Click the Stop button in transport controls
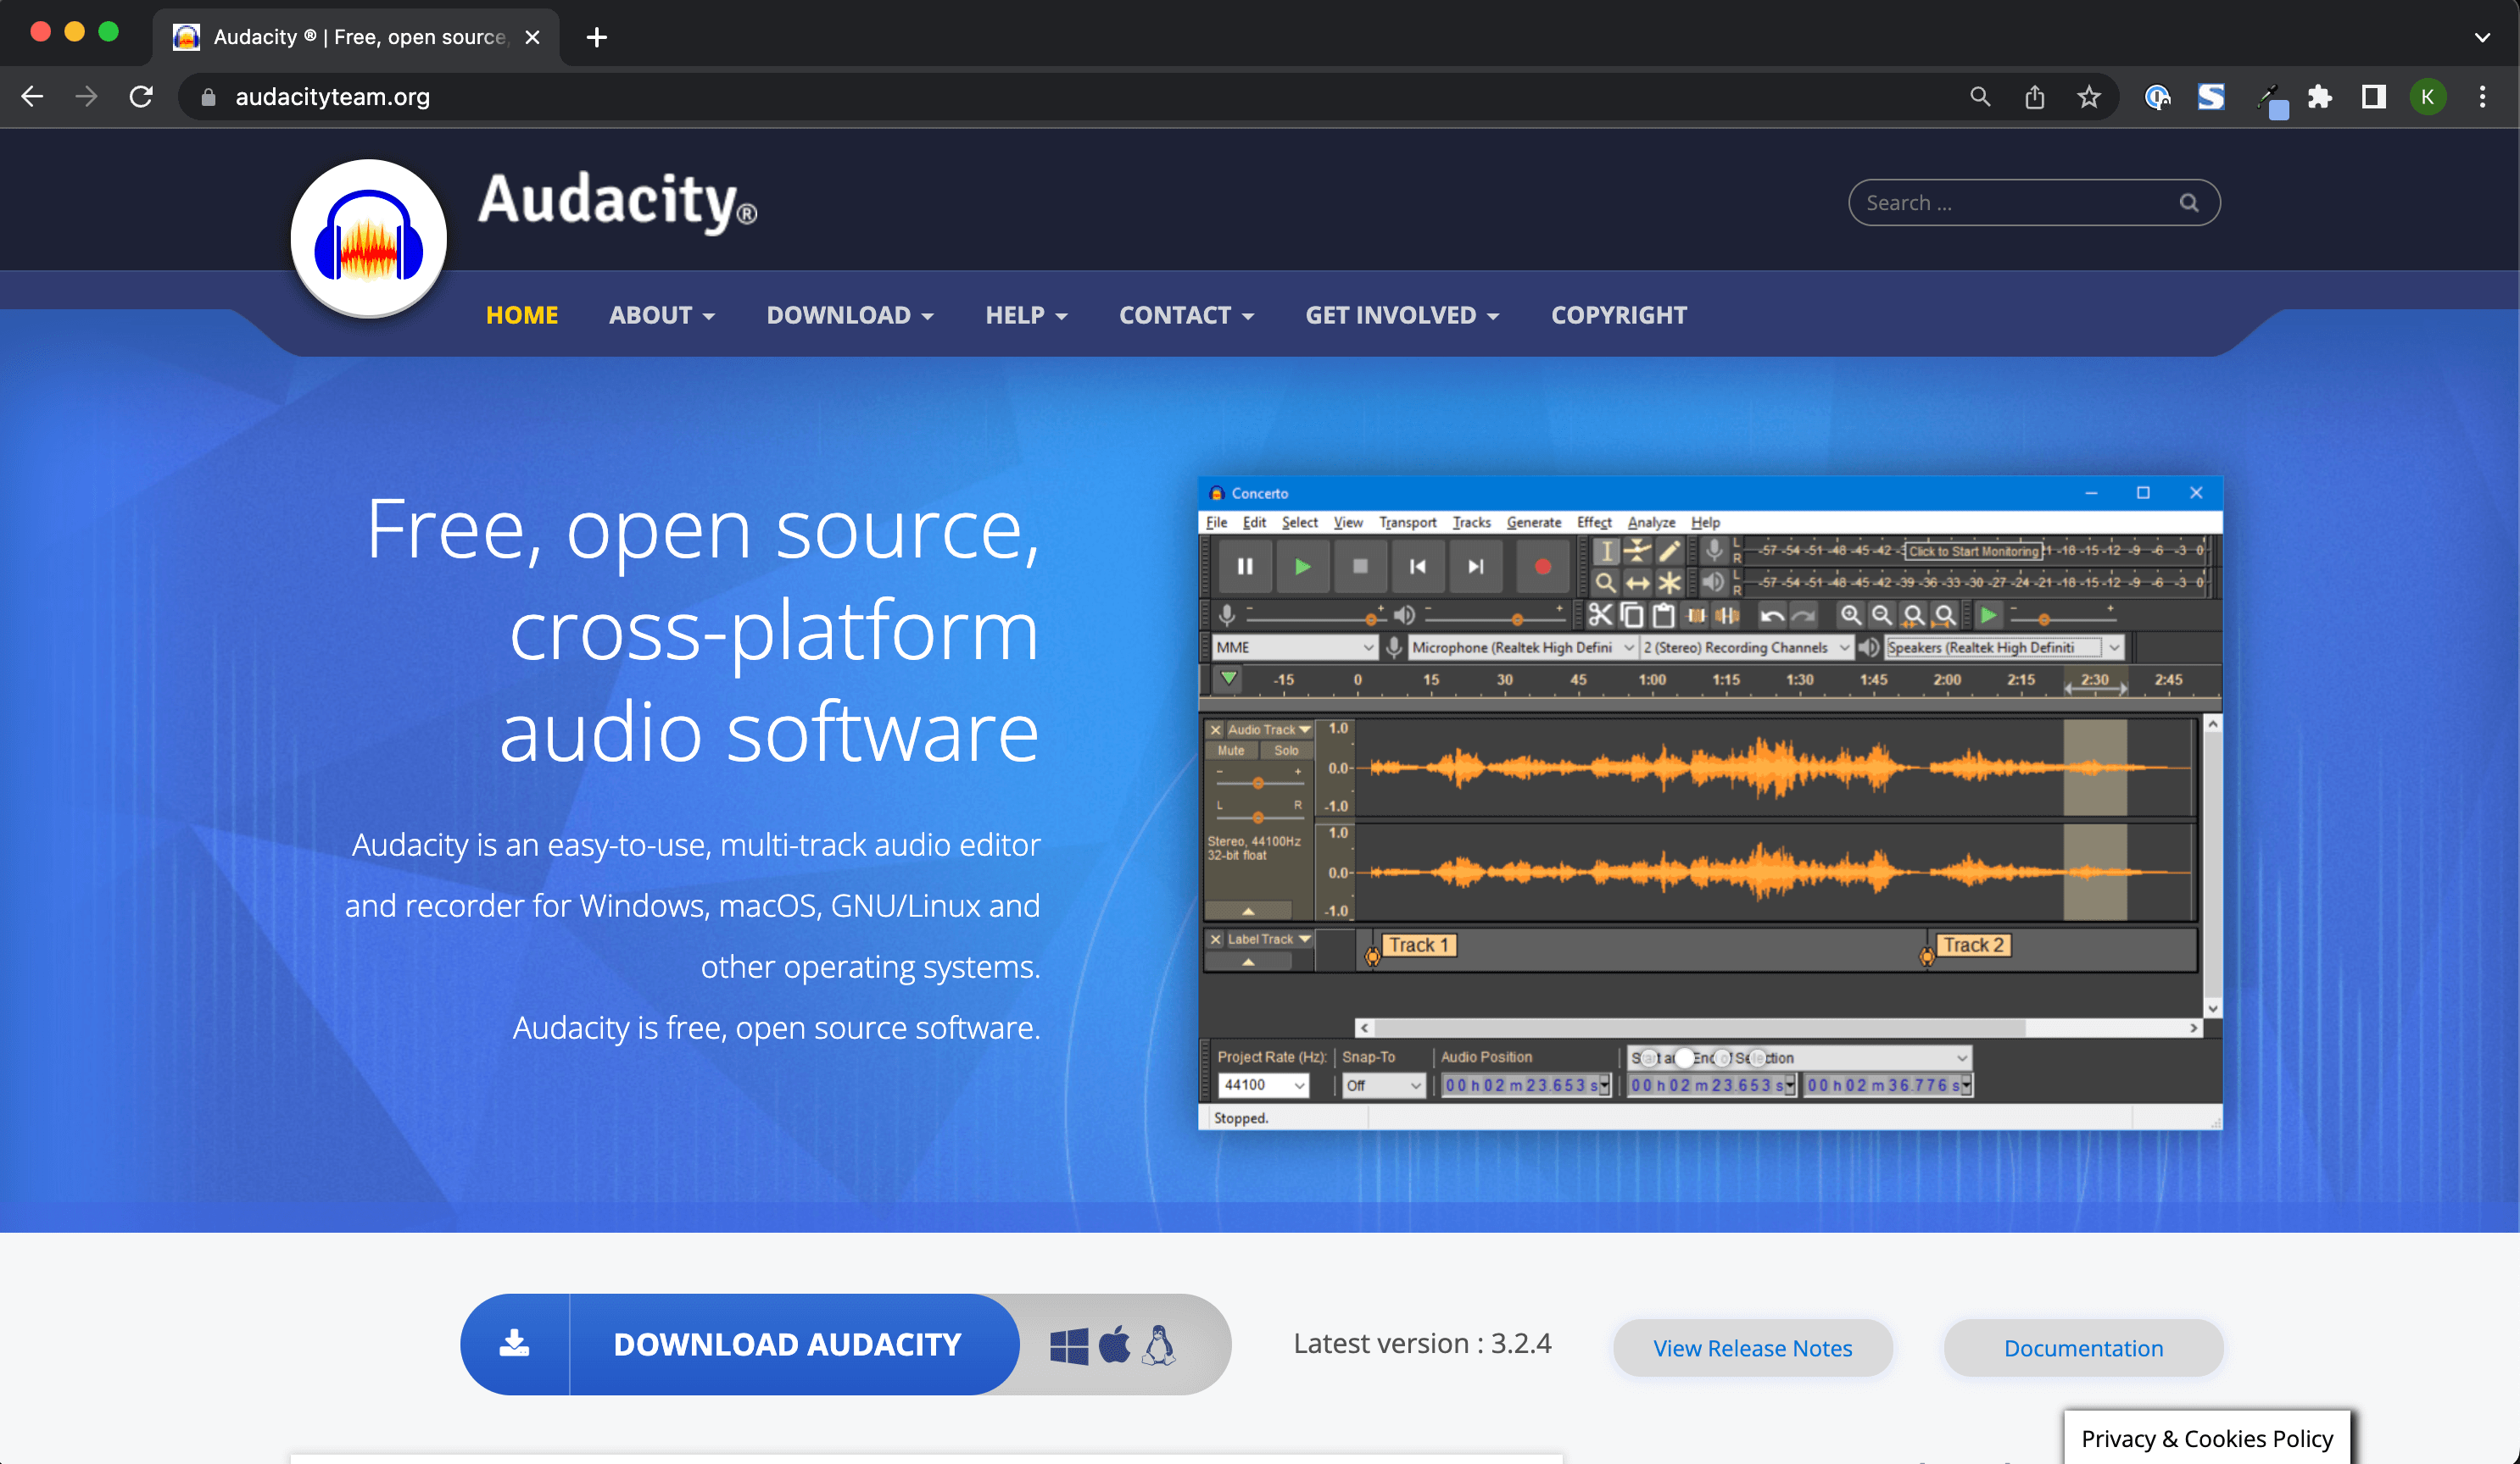 coord(1358,567)
